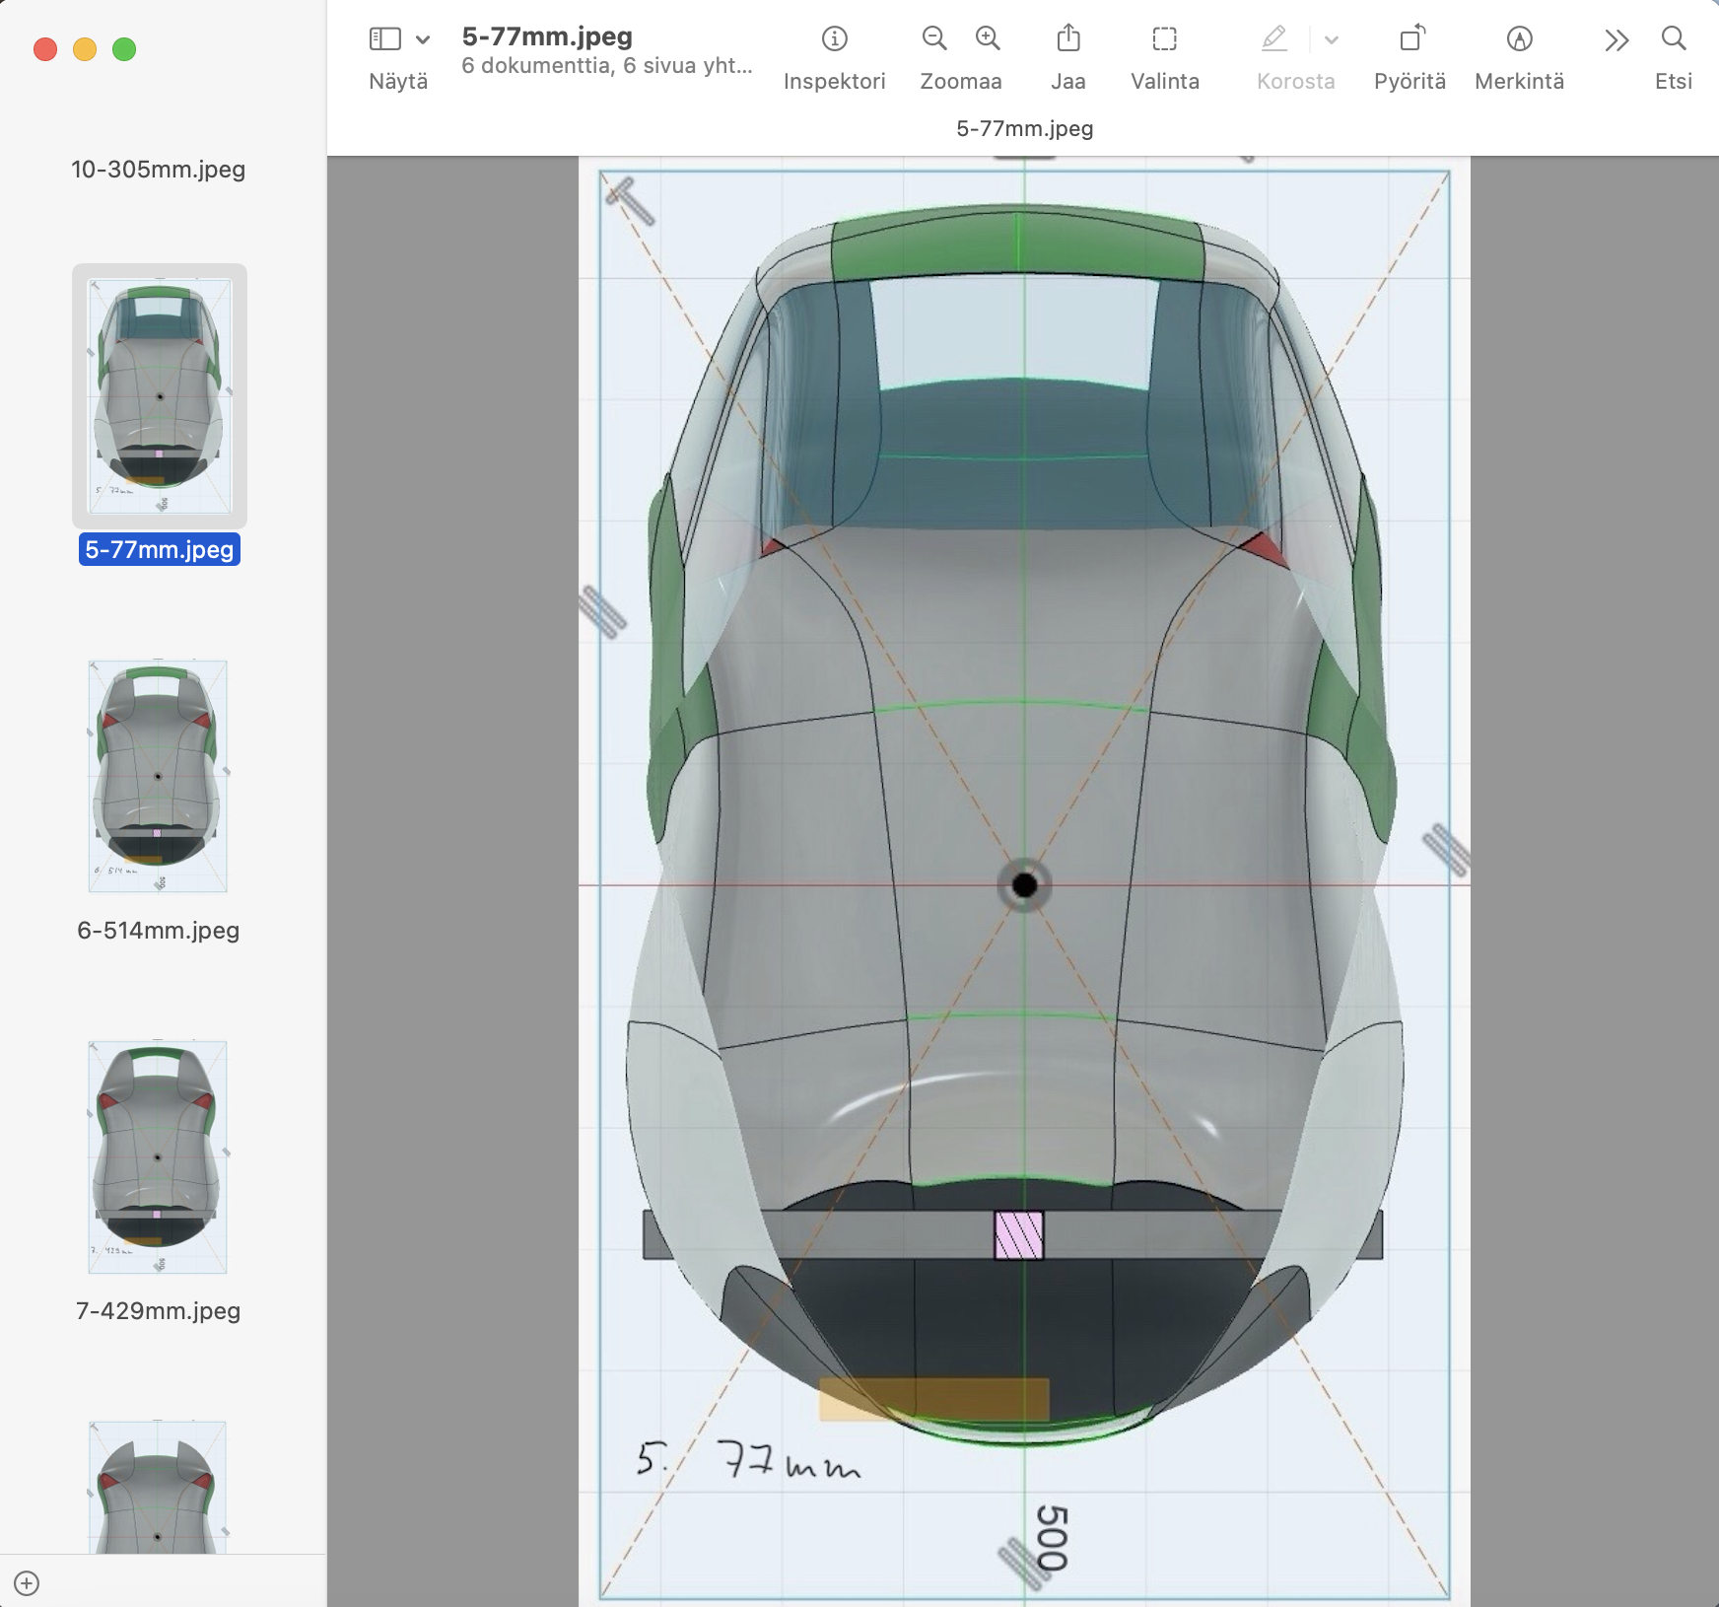
Task: Click the 5-77mm.jpeg window title
Action: [x=547, y=36]
